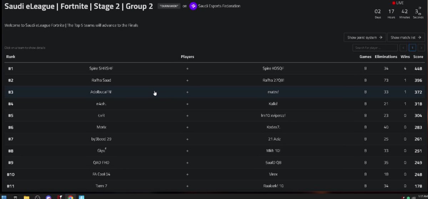
Task: Switch to Google Chrome in taskbar
Action: pos(70,197)
